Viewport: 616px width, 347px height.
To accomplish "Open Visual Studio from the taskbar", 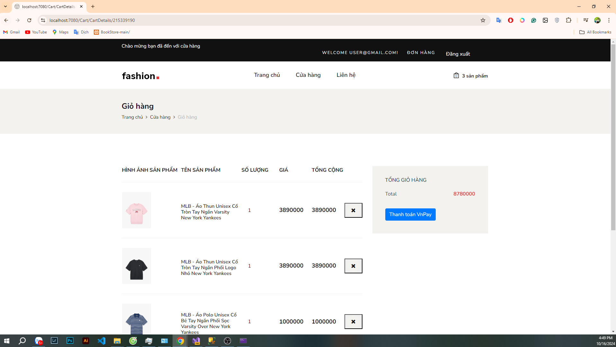I will (196, 341).
